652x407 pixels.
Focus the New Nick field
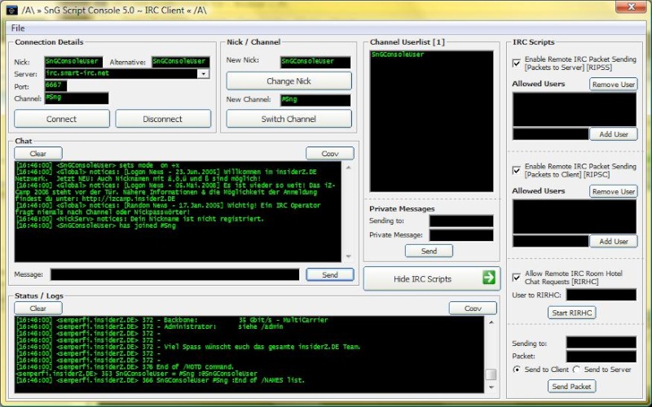[315, 62]
